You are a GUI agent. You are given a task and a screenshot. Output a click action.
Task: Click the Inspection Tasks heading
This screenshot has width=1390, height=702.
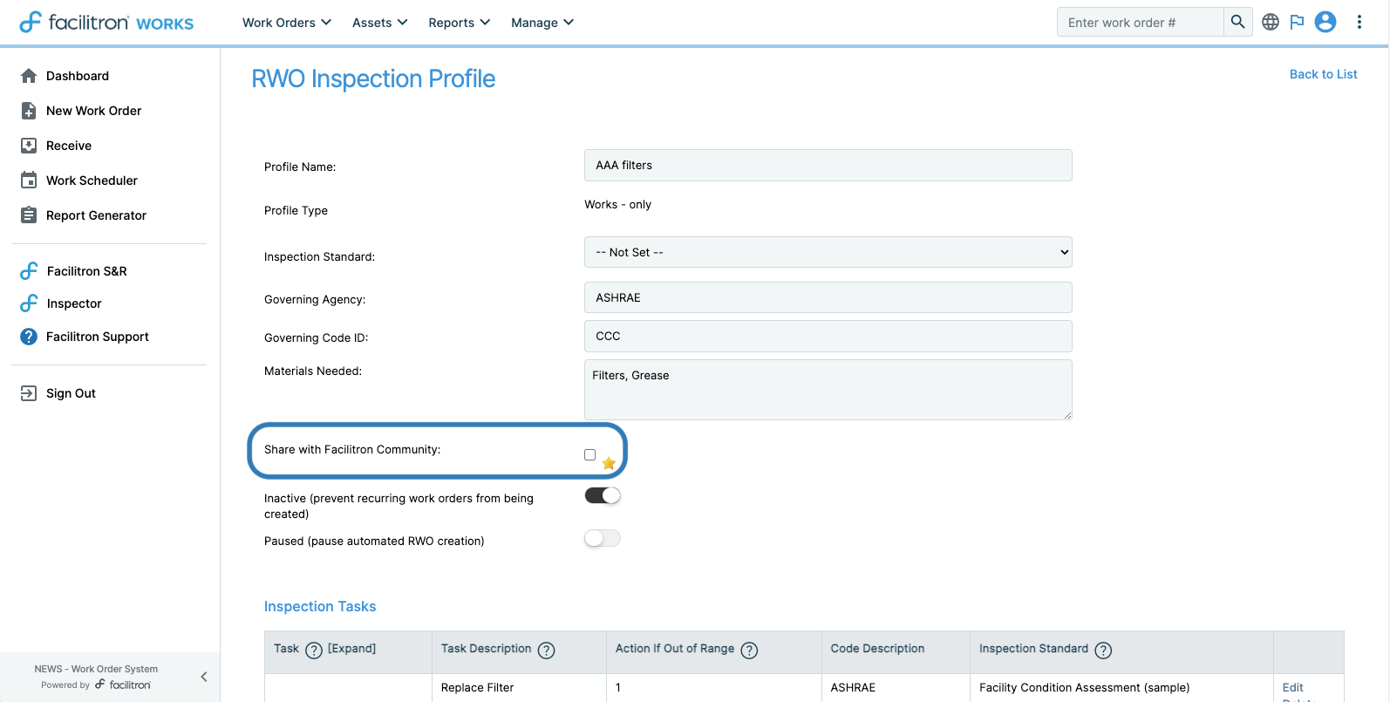pyautogui.click(x=320, y=606)
